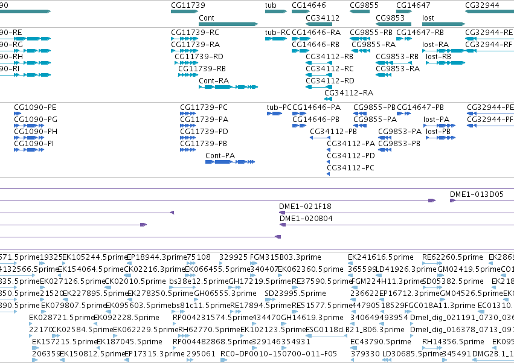This screenshot has height=363, width=514.
Task: Click transcript CG34112-RC label
Action: [x=330, y=69]
